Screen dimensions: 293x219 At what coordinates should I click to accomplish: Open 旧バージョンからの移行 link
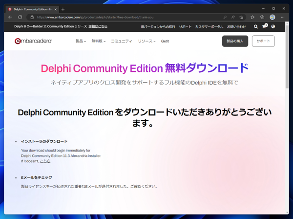point(158,27)
